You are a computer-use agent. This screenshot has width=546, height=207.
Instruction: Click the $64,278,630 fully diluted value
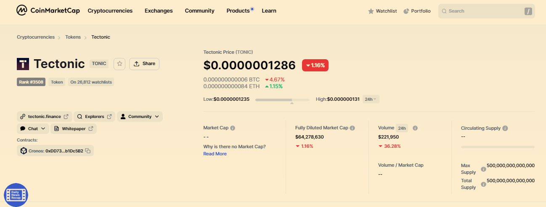click(x=309, y=137)
